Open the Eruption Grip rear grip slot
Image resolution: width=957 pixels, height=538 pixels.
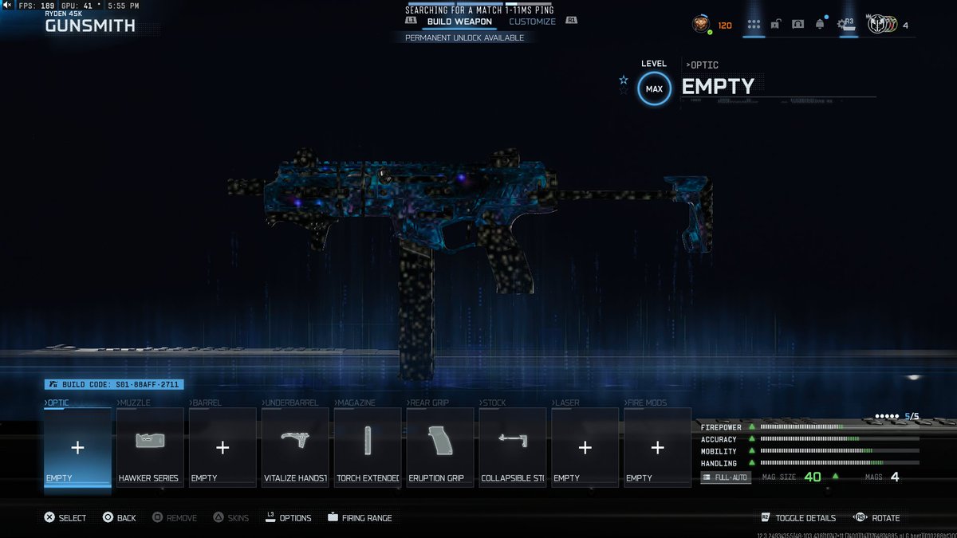(440, 447)
